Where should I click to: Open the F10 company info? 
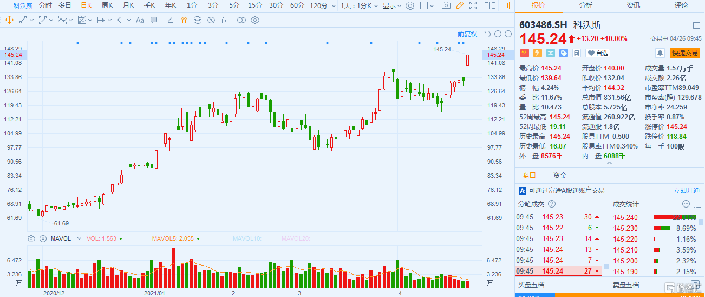click(489, 5)
